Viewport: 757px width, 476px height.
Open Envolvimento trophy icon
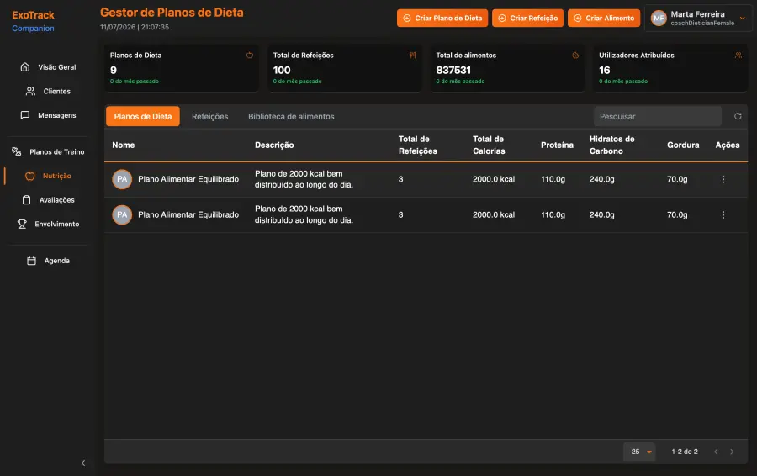point(22,224)
